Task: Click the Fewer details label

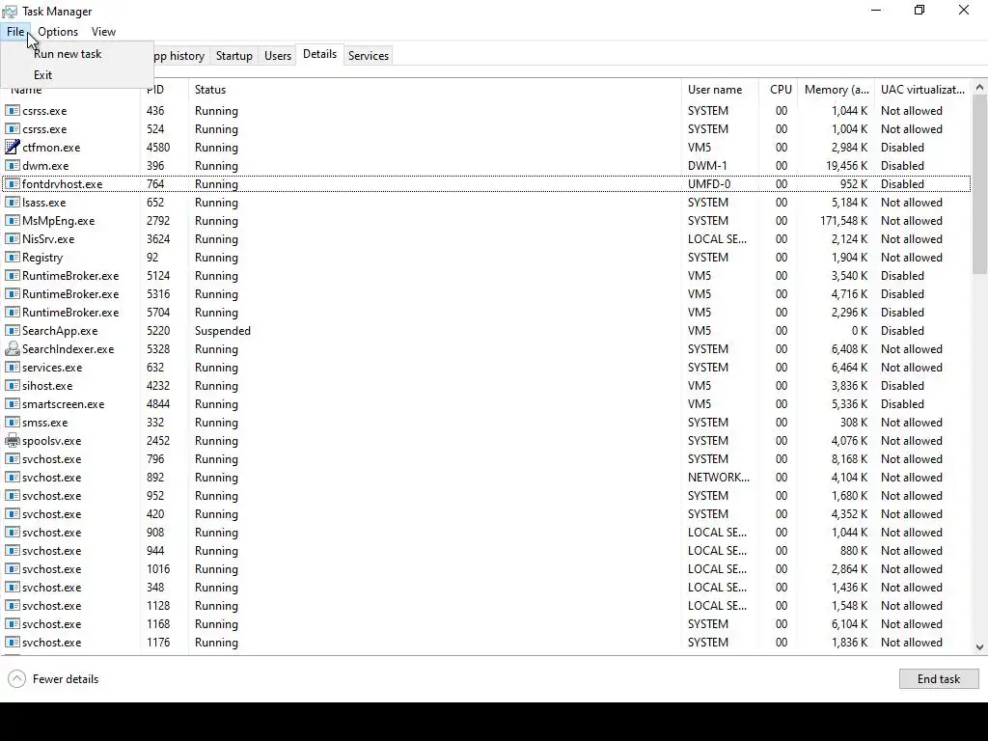Action: coord(66,678)
